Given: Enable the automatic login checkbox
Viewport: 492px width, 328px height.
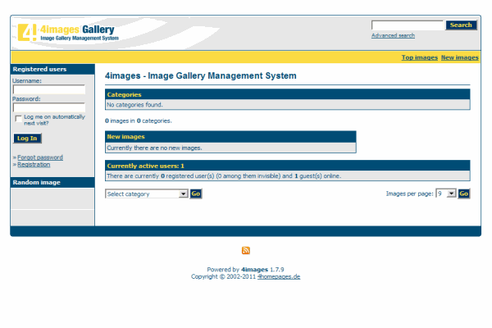Looking at the screenshot, I should 18,119.
